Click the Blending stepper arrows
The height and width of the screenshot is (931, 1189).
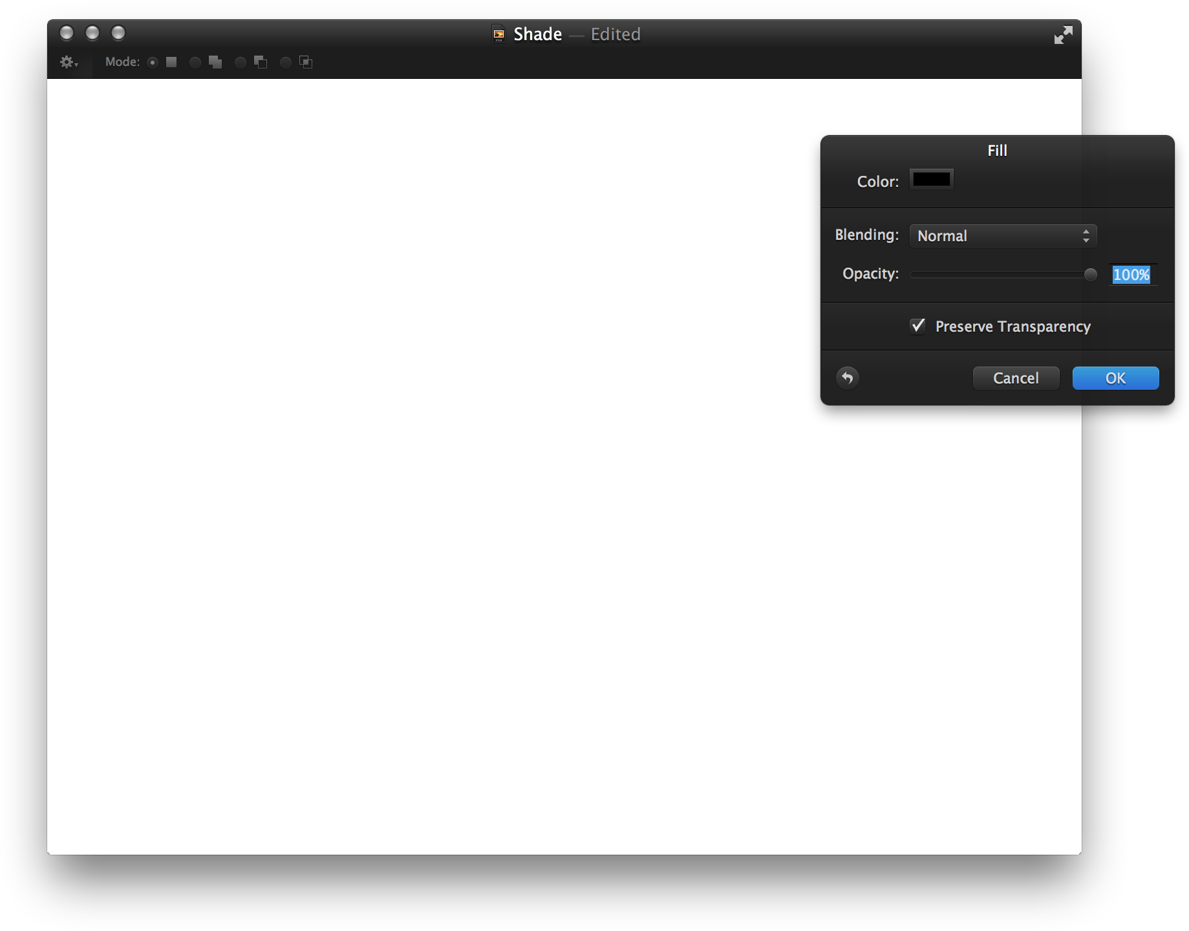coord(1087,235)
